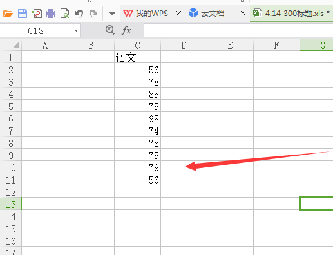Click the formula bar input field
333x255 pixels.
click(238, 30)
